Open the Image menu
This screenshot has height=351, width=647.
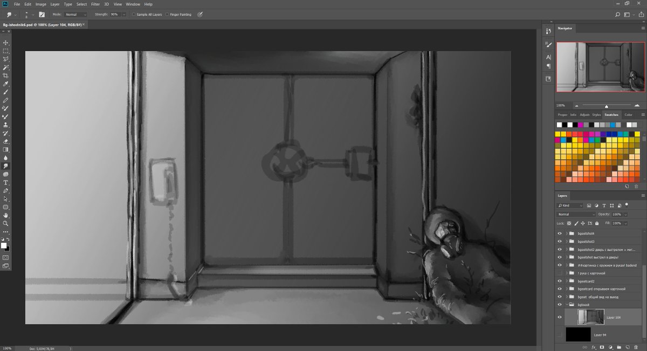[x=41, y=4]
